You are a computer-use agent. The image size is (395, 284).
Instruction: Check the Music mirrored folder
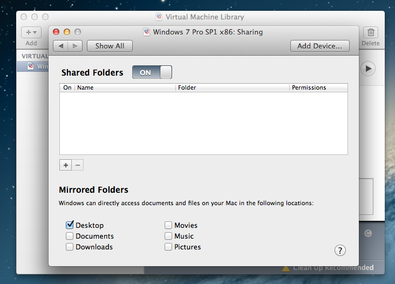pos(168,236)
